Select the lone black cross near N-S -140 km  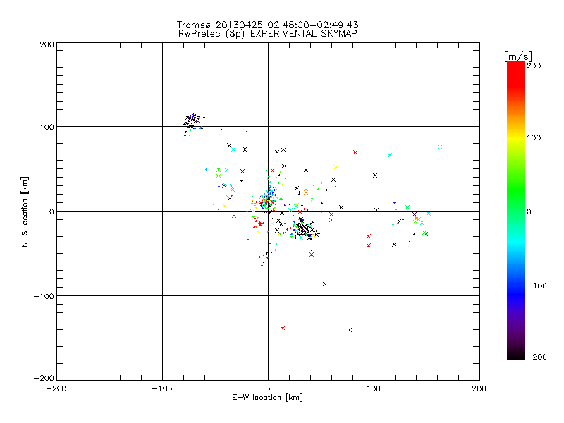coord(350,330)
